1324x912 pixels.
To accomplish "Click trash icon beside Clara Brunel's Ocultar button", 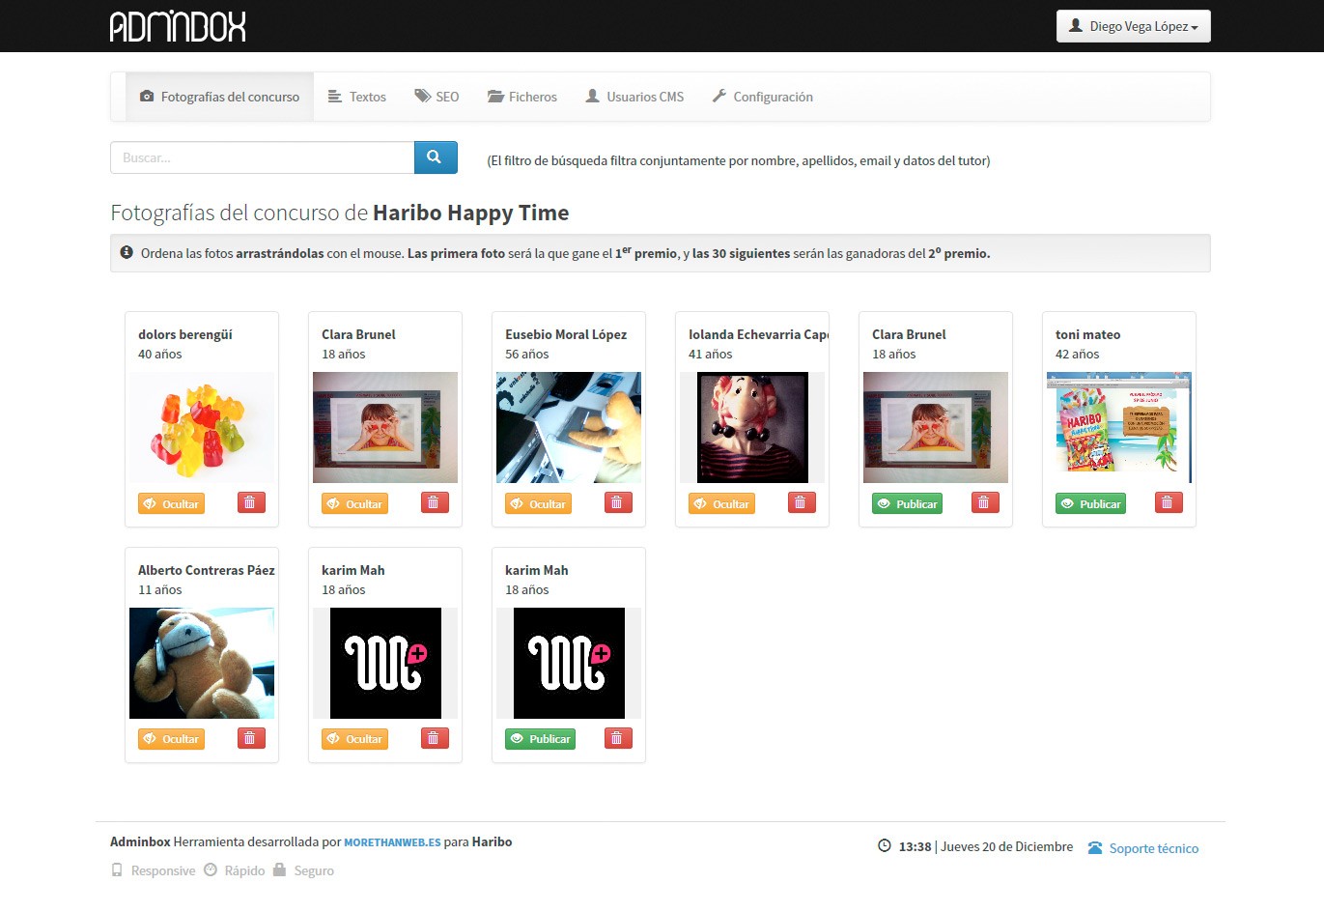I will coord(435,502).
